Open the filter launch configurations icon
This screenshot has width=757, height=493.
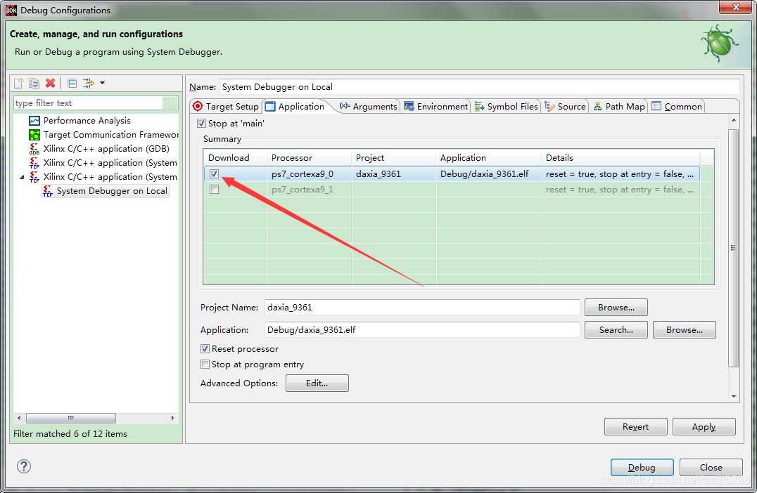pos(89,83)
